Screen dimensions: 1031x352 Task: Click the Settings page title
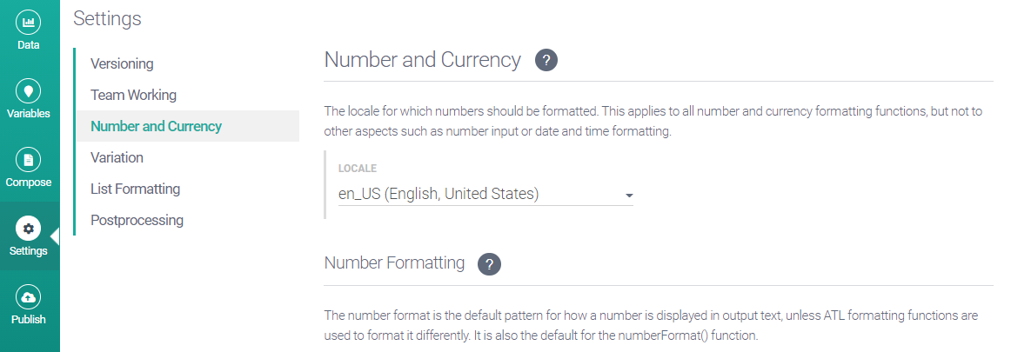click(107, 17)
